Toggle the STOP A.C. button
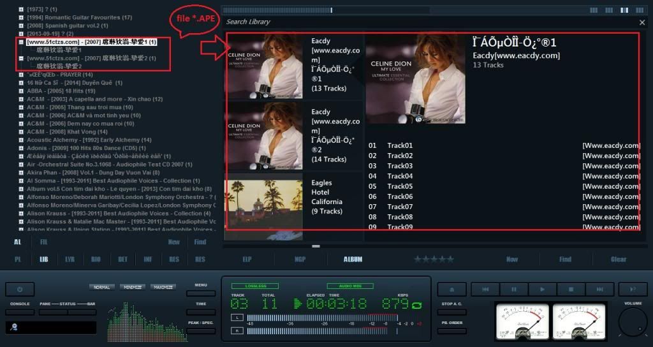Image resolution: width=653 pixels, height=347 pixels. tap(451, 312)
